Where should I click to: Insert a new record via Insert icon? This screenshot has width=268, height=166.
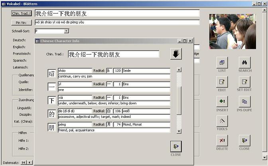(x=222, y=101)
